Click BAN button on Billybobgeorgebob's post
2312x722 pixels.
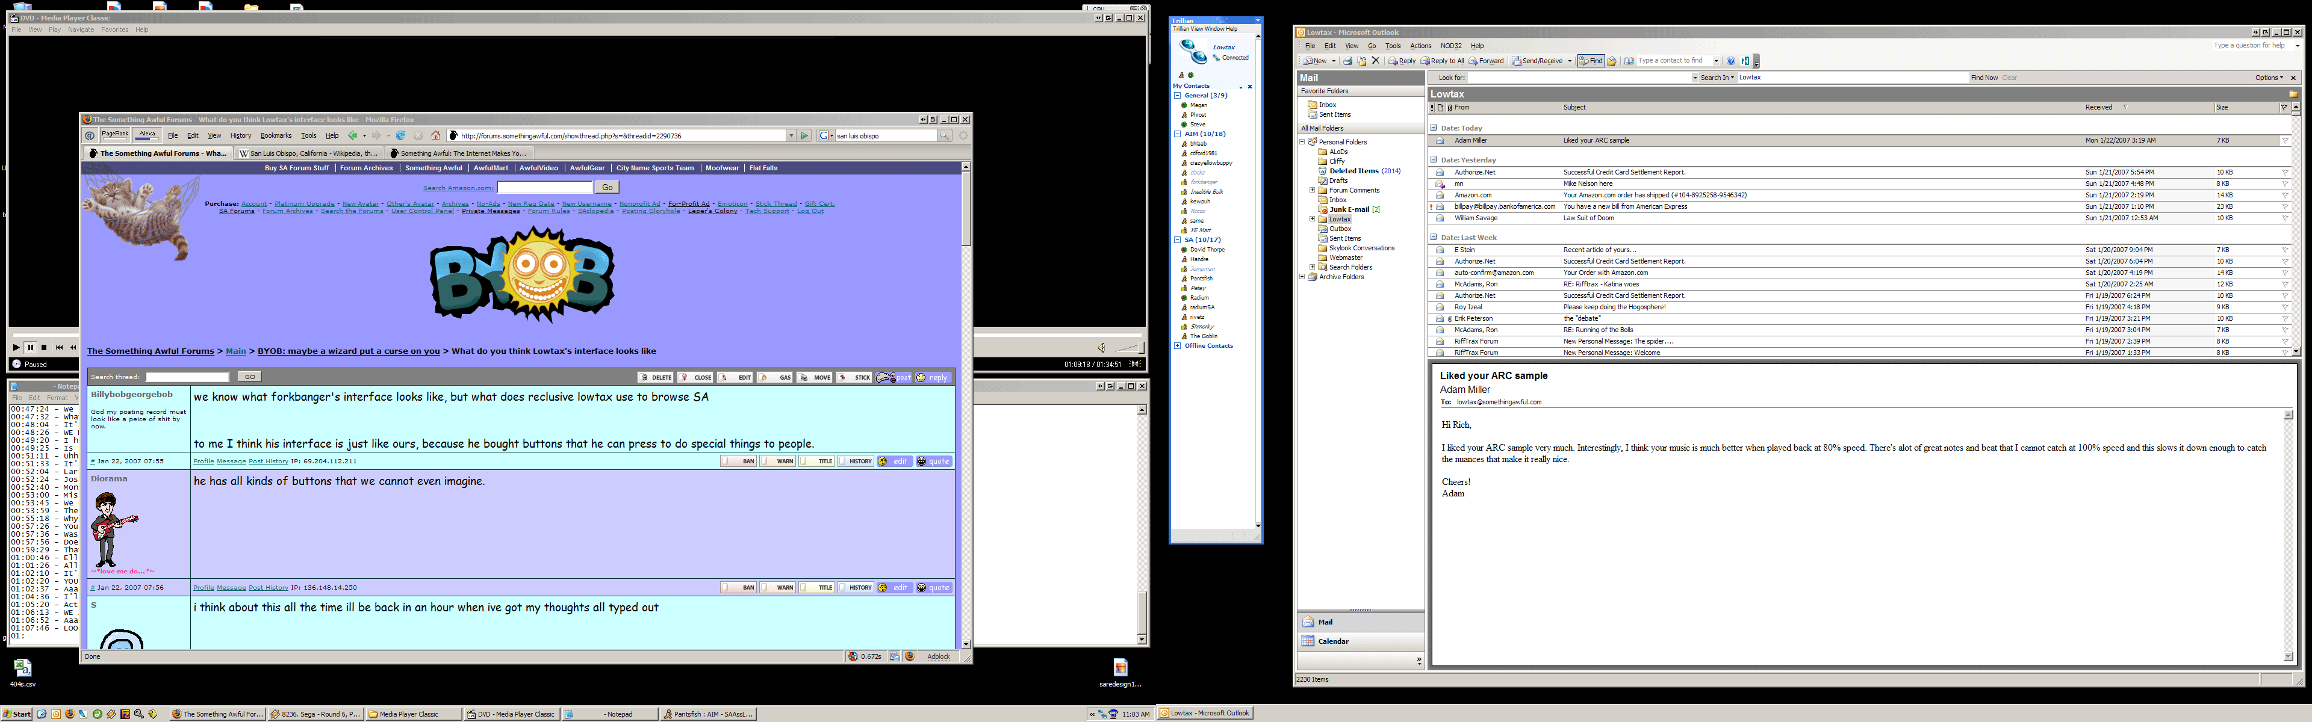click(x=739, y=461)
